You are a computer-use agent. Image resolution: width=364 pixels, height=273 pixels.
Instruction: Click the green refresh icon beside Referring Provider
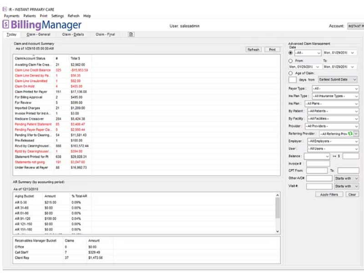[350, 134]
